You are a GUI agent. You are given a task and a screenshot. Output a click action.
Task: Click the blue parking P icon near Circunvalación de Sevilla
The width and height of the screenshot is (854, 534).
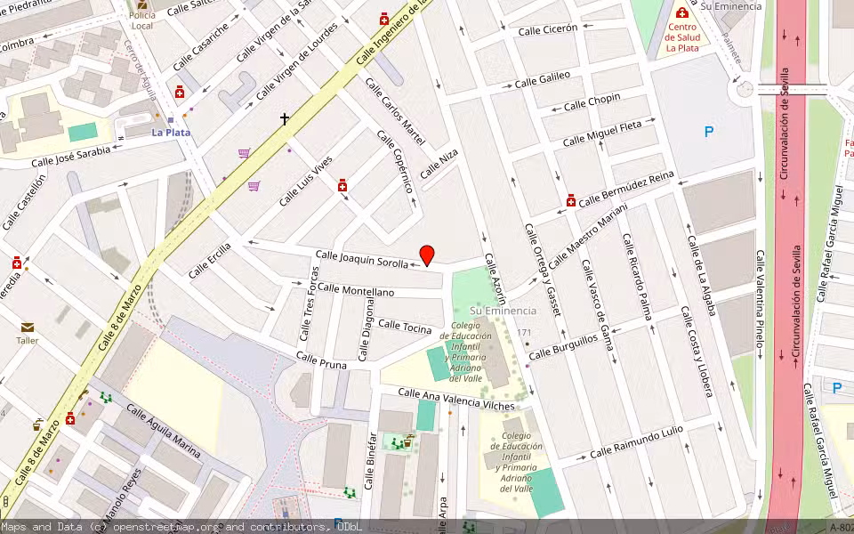pyautogui.click(x=709, y=132)
